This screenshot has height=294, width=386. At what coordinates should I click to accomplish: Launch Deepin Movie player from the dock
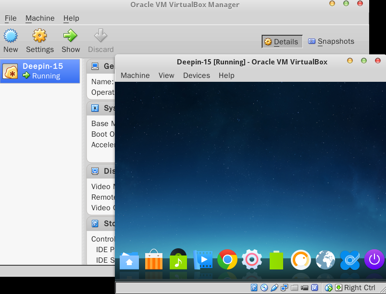click(x=202, y=260)
